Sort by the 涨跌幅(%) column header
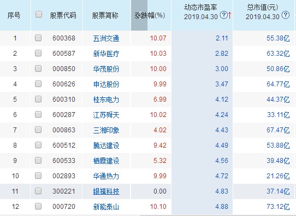The image size is (296, 216). pyautogui.click(x=150, y=15)
